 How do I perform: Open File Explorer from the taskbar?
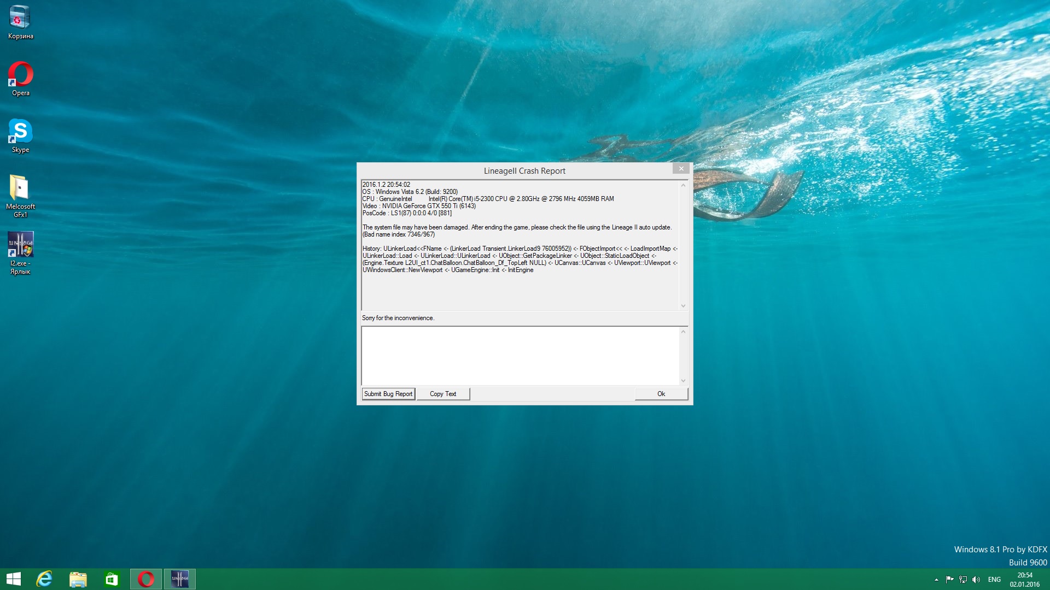coord(78,579)
